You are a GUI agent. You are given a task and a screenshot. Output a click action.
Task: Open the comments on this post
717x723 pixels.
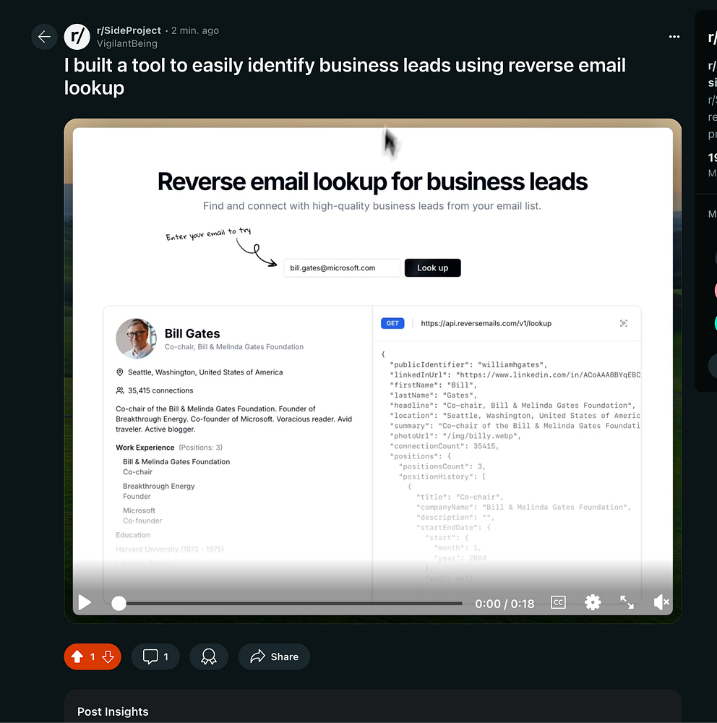click(155, 656)
